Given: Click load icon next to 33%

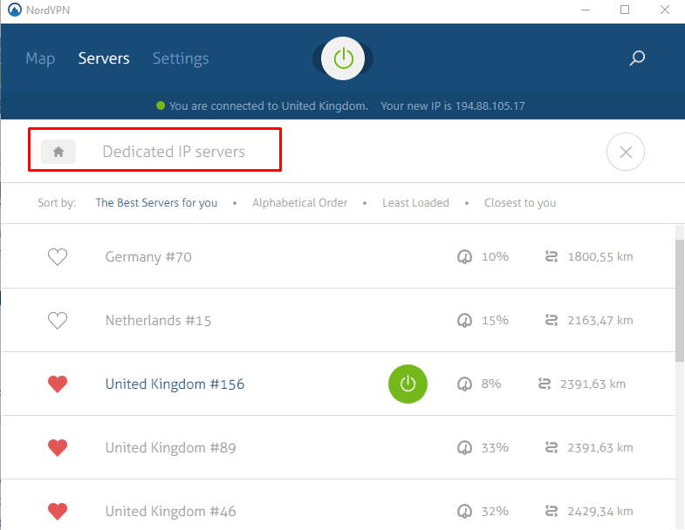Looking at the screenshot, I should pos(464,448).
